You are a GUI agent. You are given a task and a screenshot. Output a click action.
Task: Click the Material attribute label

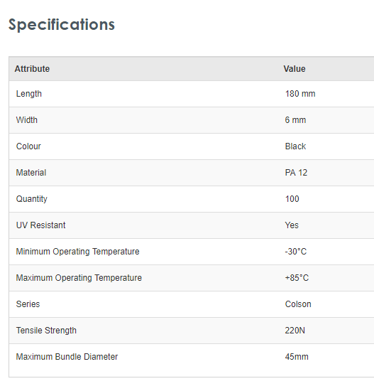coord(31,173)
